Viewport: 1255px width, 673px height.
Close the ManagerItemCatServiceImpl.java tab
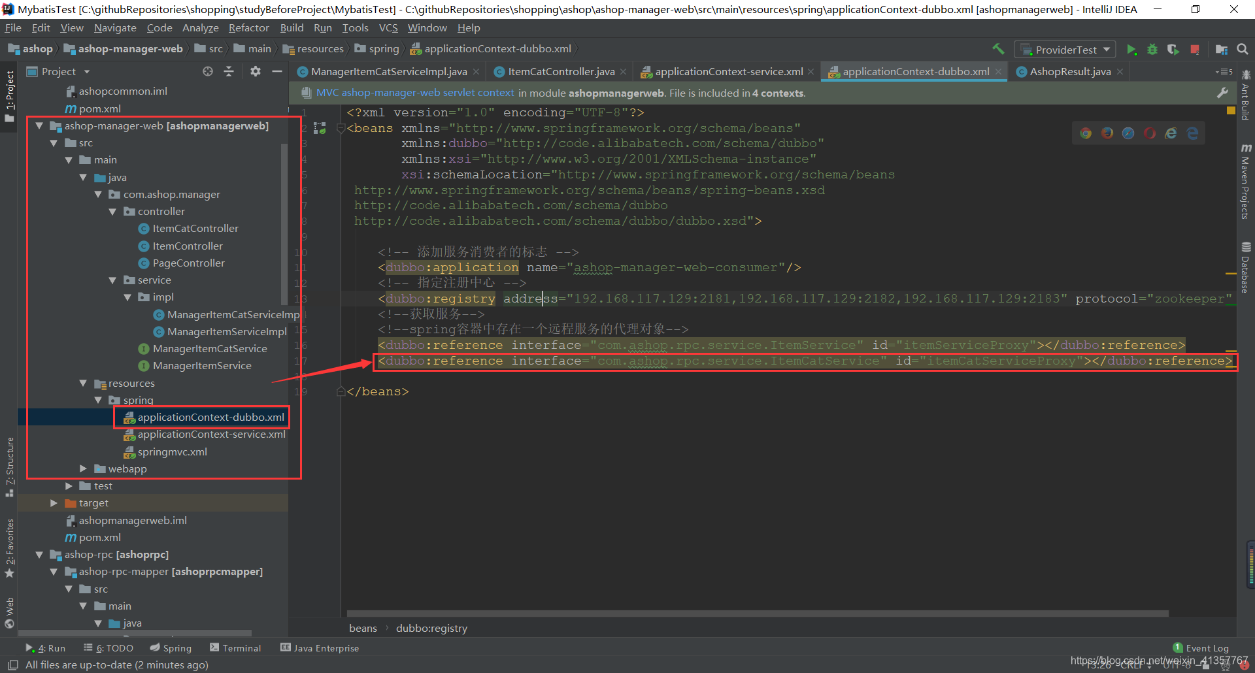[477, 72]
